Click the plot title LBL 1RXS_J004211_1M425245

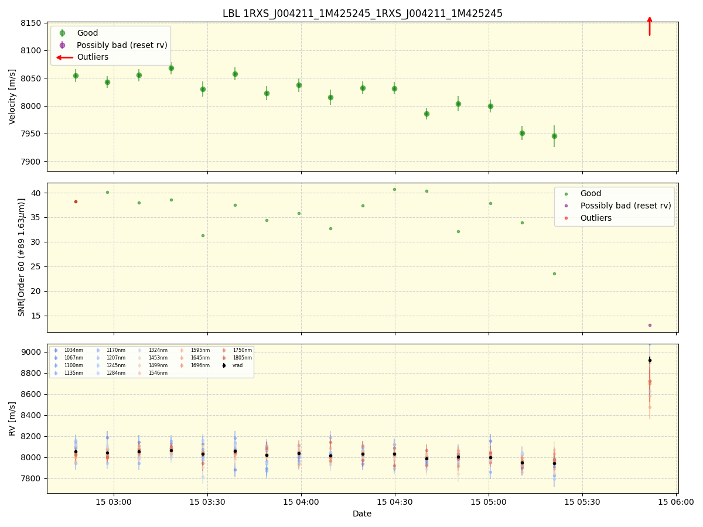pos(362,13)
